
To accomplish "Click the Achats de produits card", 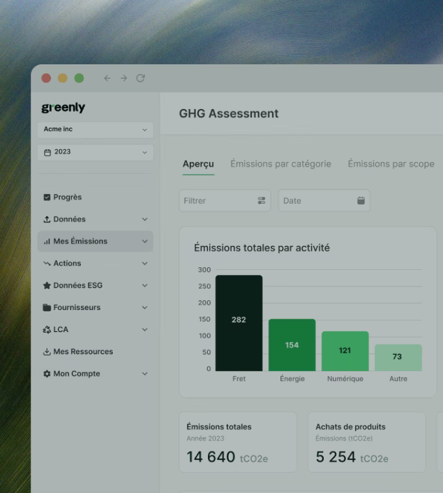I will (367, 442).
